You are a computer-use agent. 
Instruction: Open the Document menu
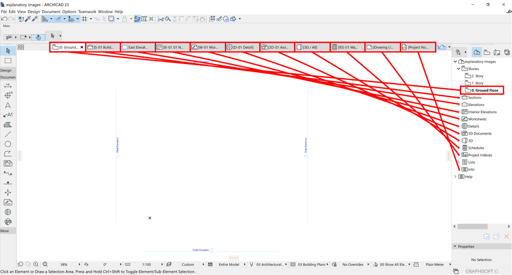[51, 11]
